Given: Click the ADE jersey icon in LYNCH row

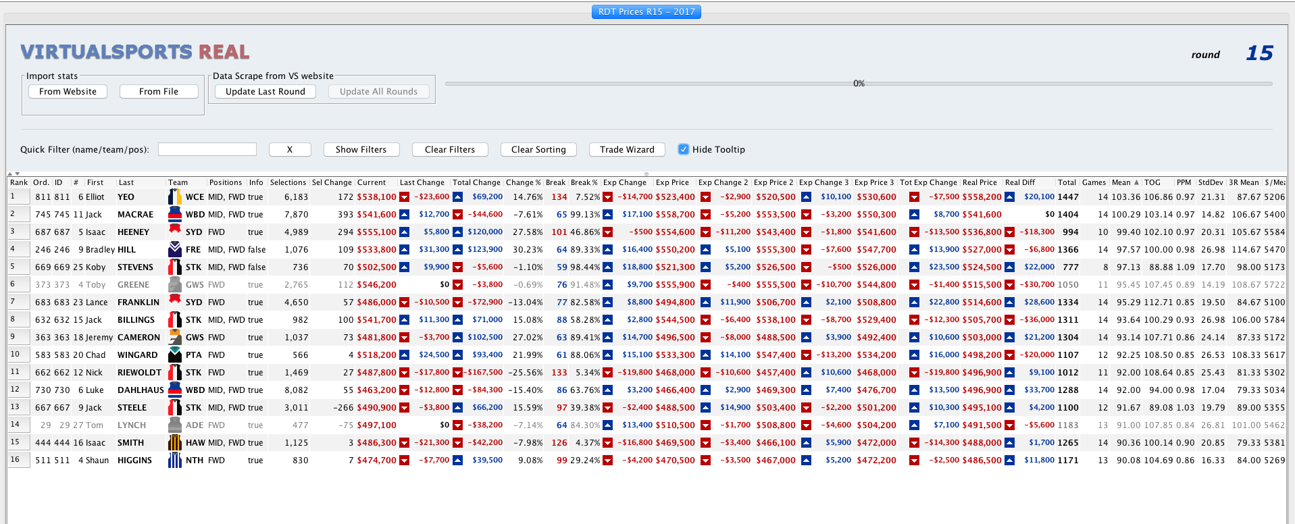Looking at the screenshot, I should point(175,425).
